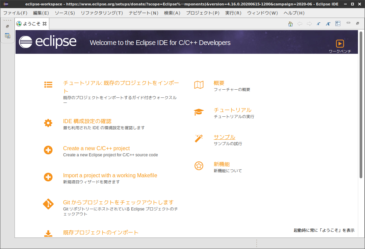
Task: Open the 概要 overview link
Action: tap(219, 83)
